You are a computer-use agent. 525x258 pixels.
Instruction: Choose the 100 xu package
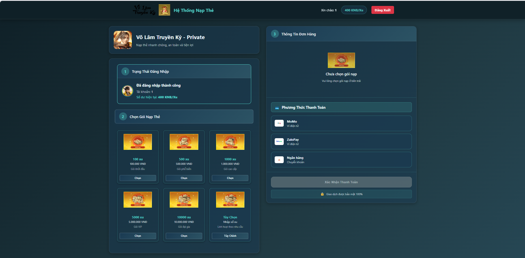pos(138,178)
